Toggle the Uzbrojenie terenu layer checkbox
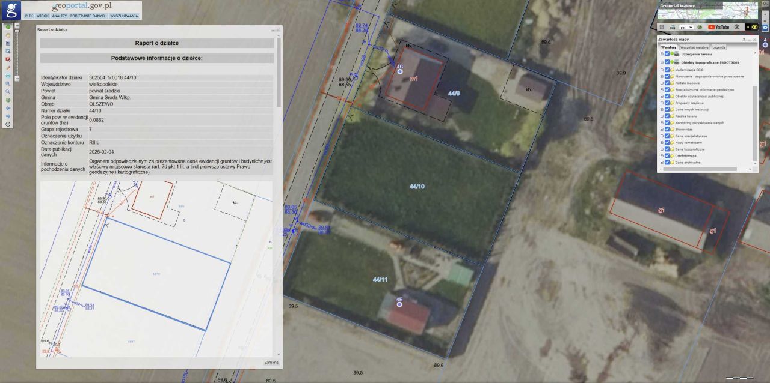770x383 pixels. coord(667,54)
